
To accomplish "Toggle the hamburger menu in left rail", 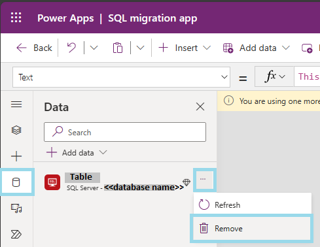I will [x=16, y=105].
